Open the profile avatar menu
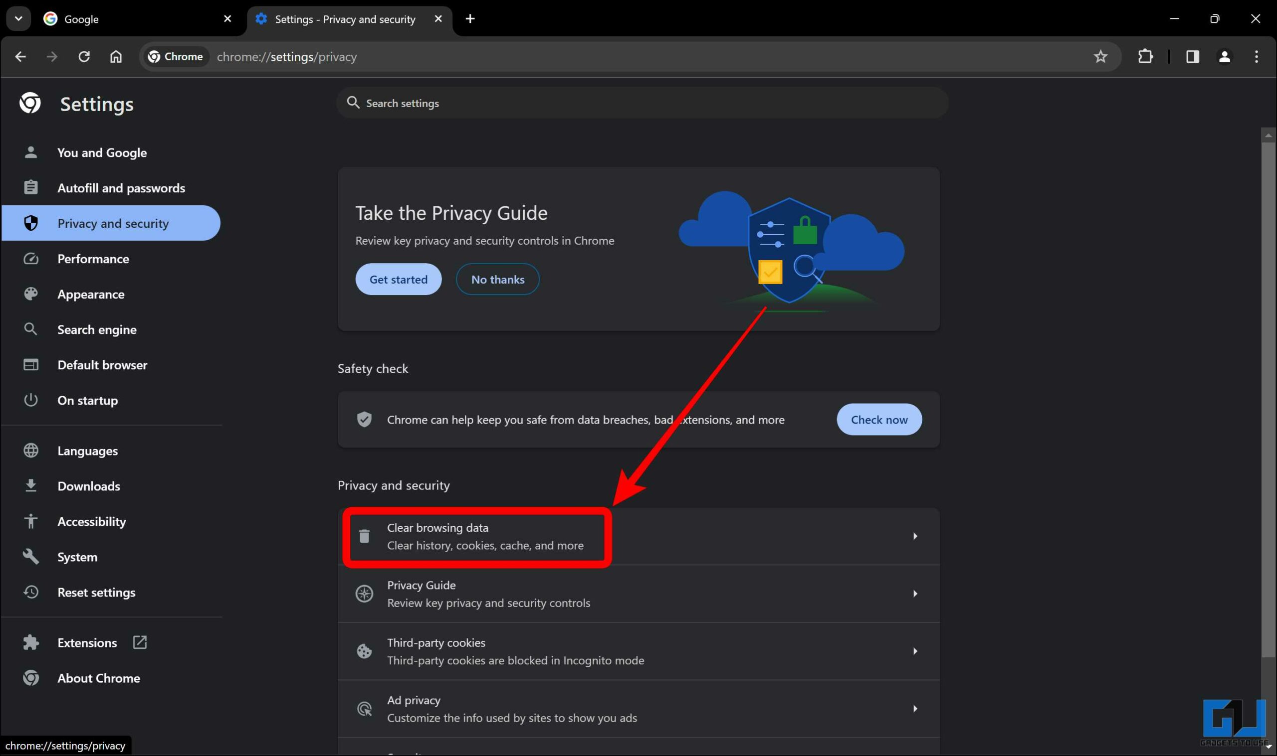The height and width of the screenshot is (756, 1277). [1225, 56]
